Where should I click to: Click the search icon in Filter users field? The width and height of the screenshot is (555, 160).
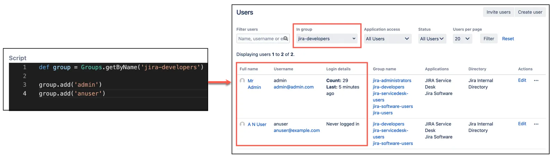point(286,39)
